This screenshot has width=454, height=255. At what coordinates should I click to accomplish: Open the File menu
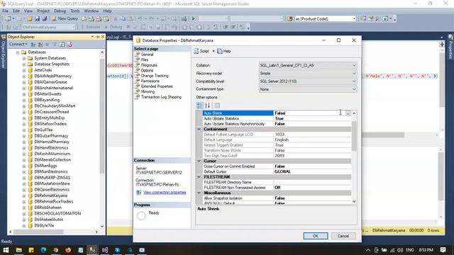tap(5, 11)
